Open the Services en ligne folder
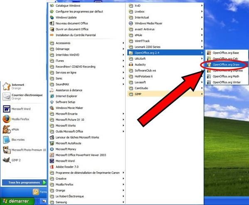The image size is (249, 205). click(x=66, y=73)
